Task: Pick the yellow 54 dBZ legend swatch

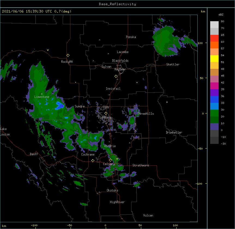Action: point(214,58)
